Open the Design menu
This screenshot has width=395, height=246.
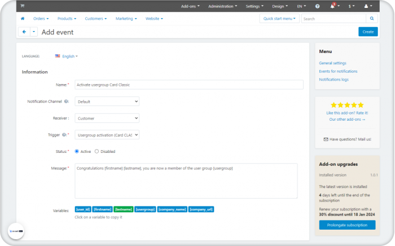pos(280,6)
